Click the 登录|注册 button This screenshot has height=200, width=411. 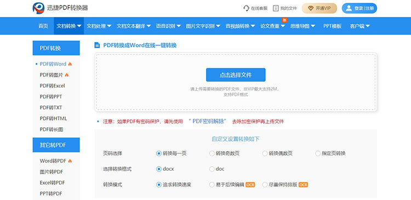359,8
